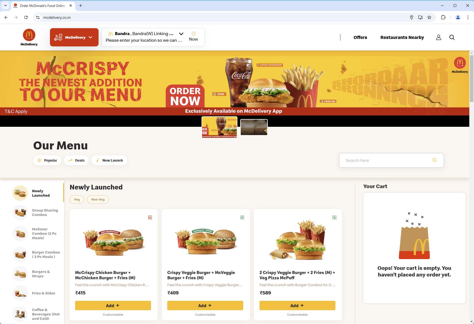Open the user account profile icon
This screenshot has width=474, height=324.
pyautogui.click(x=438, y=37)
